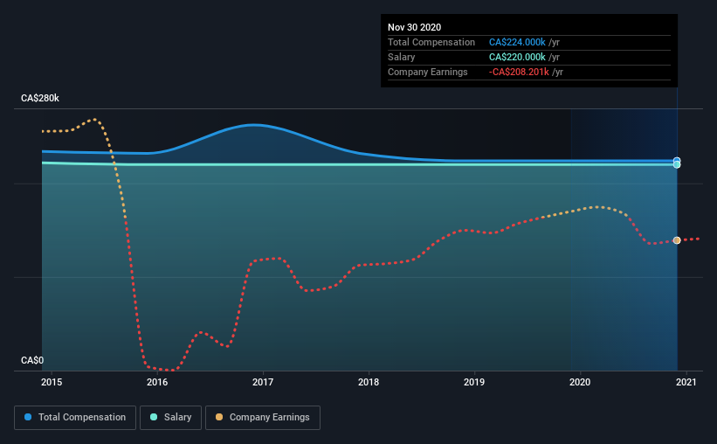The width and height of the screenshot is (717, 444).
Task: Click the 2015 x-axis label
Action: point(52,382)
